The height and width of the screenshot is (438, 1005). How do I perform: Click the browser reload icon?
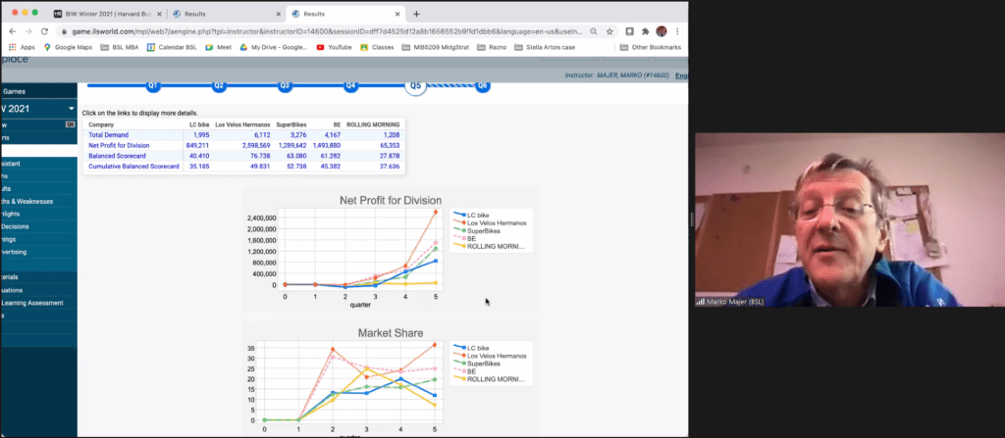pos(44,31)
